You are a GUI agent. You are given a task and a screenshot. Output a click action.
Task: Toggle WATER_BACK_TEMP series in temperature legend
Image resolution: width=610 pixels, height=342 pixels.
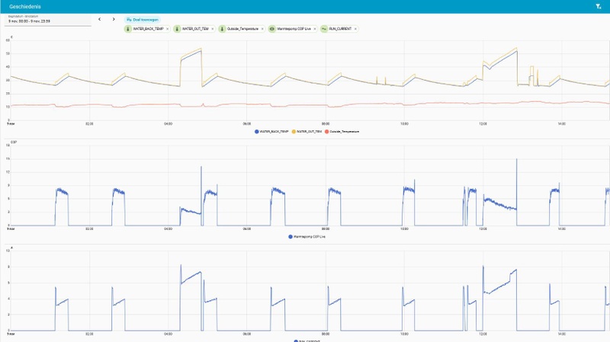point(271,132)
